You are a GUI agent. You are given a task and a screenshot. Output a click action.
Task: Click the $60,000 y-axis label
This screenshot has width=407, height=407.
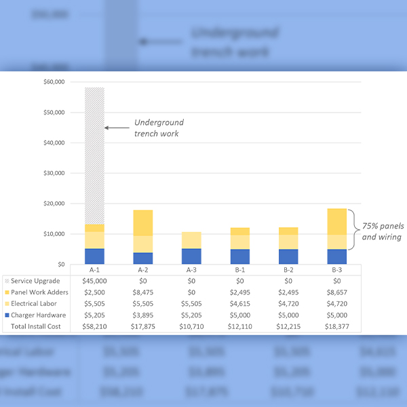pos(53,82)
